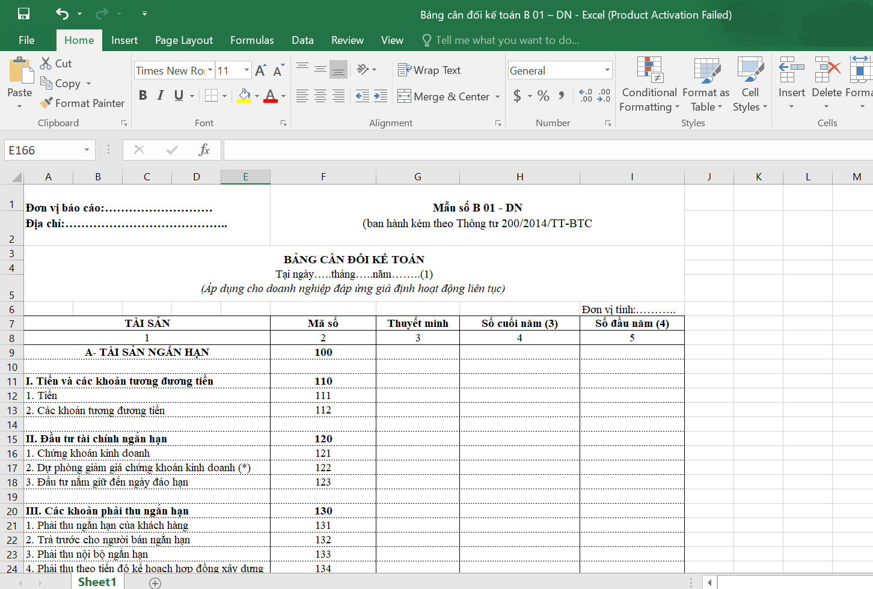Click the Cut scissors command

coord(56,63)
